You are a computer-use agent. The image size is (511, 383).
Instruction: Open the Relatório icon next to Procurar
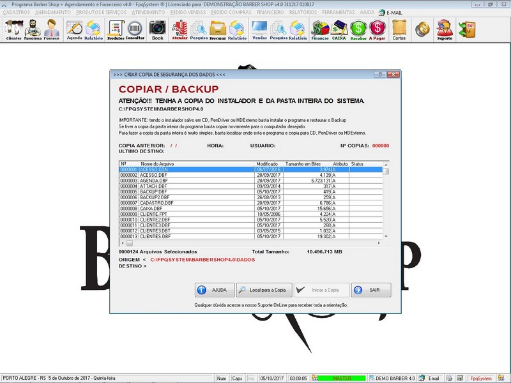pyautogui.click(x=237, y=29)
